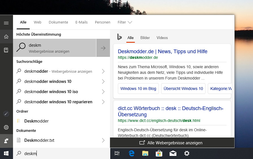Viewport: 253px width, 159px height.
Task: Click the pen icon in the sidebar
Action: click(6, 114)
